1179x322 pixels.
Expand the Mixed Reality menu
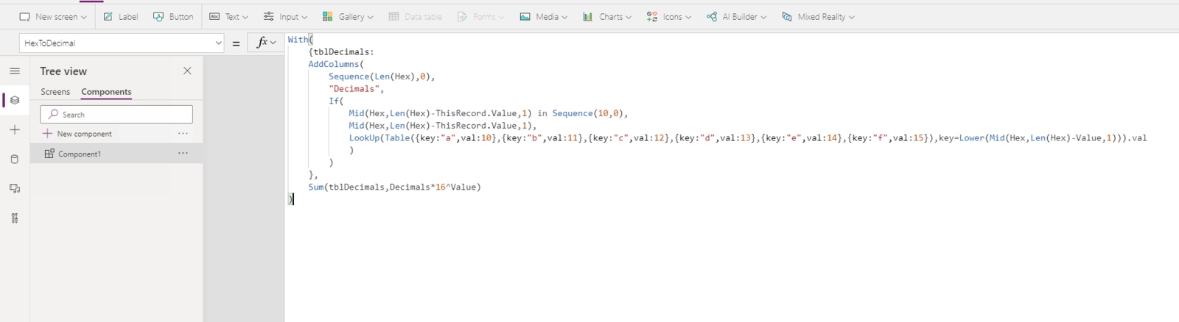click(818, 17)
